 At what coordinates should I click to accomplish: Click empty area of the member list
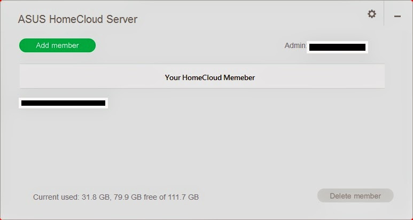[202, 147]
